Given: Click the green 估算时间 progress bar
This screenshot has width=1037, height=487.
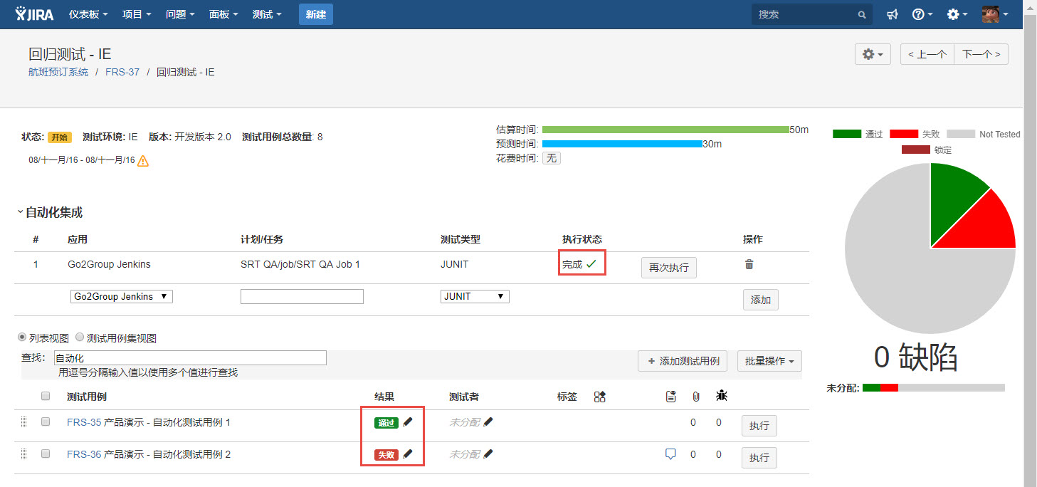Looking at the screenshot, I should (x=665, y=130).
